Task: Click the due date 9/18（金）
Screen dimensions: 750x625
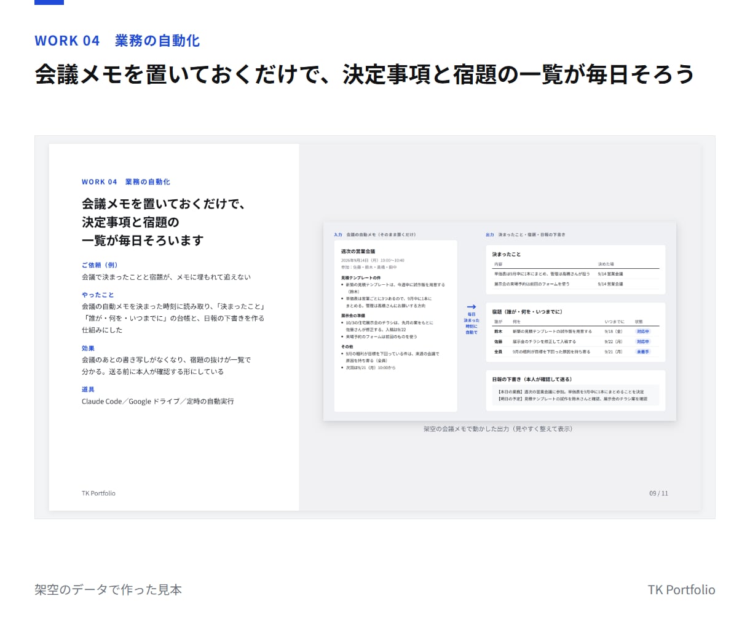Action: pos(614,332)
